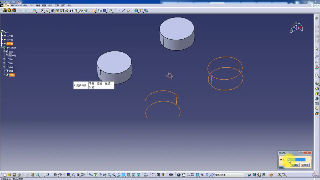Select yz 平面 in the tree

(10, 40)
